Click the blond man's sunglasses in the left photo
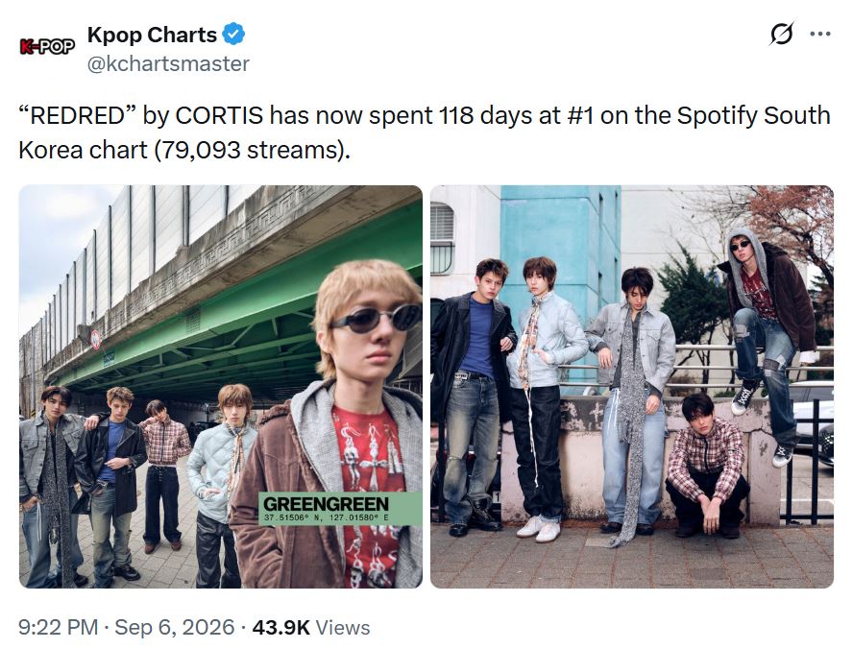The width and height of the screenshot is (853, 649). pos(376,318)
